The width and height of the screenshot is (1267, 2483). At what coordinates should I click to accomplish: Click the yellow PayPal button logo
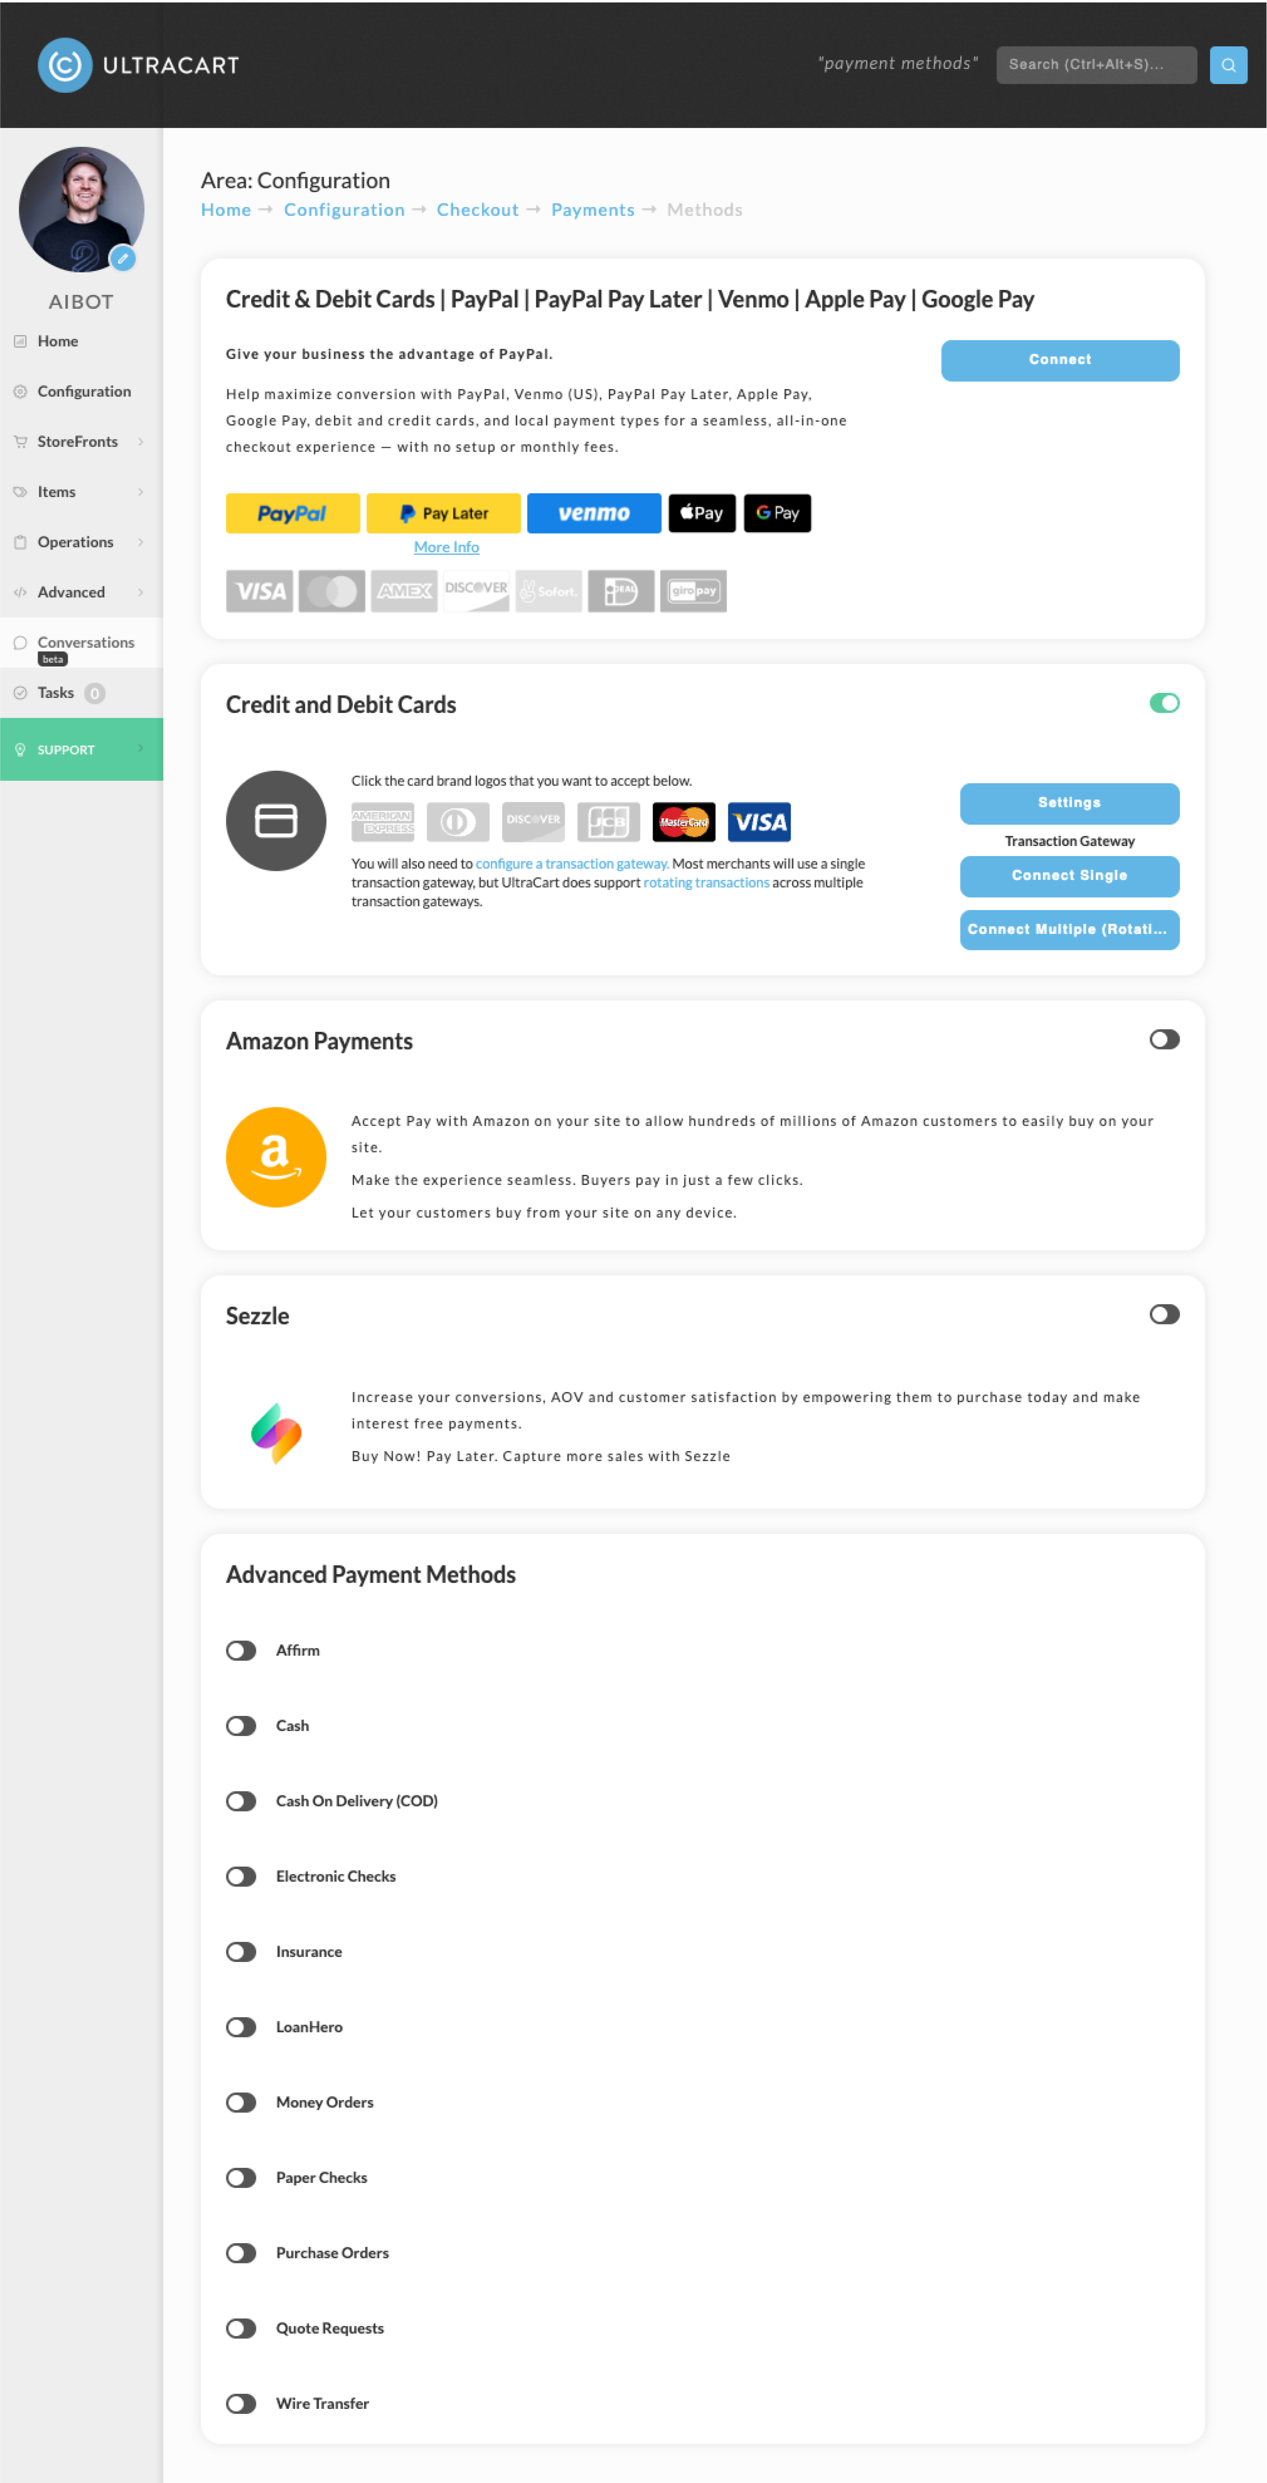click(292, 513)
